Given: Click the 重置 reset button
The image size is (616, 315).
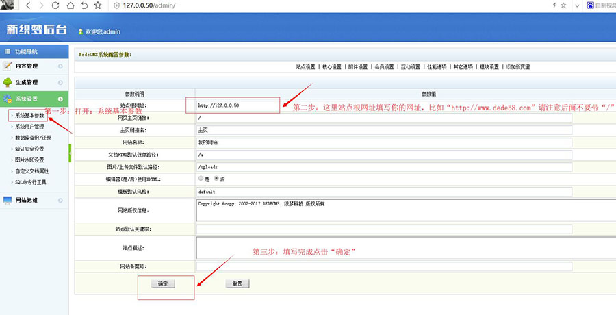Looking at the screenshot, I should tap(238, 283).
